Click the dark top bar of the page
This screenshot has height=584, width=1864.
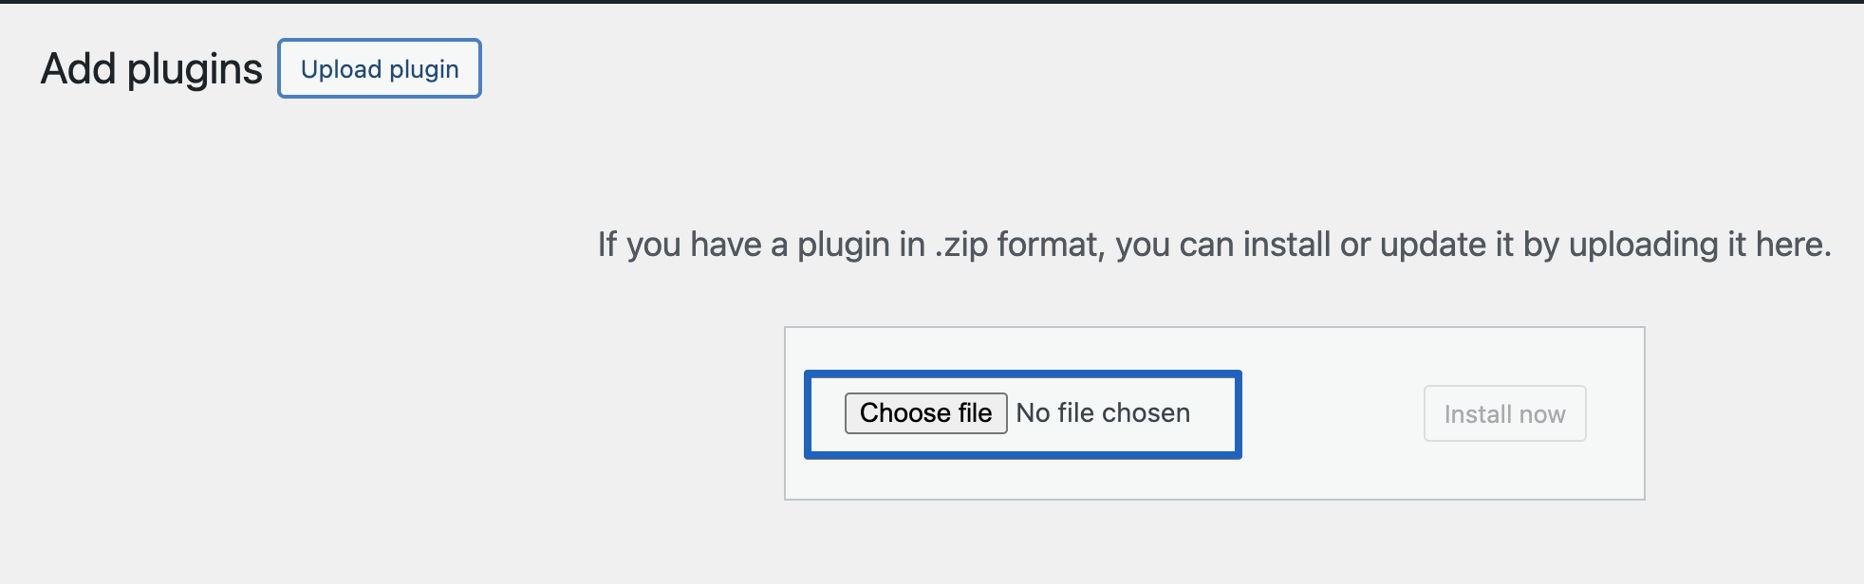click(x=932, y=1)
